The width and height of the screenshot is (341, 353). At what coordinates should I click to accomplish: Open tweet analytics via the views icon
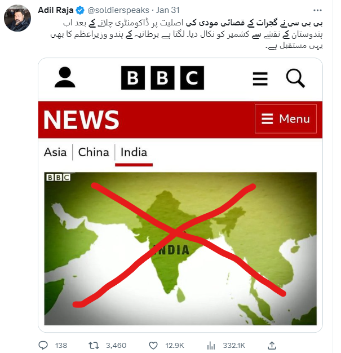click(x=212, y=345)
